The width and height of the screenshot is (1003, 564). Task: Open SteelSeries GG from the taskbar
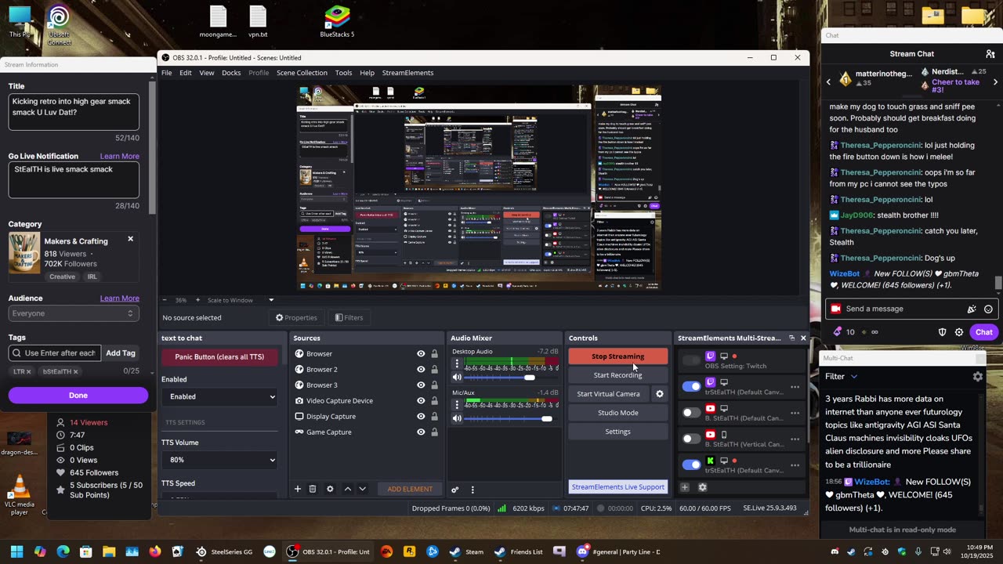coord(224,551)
